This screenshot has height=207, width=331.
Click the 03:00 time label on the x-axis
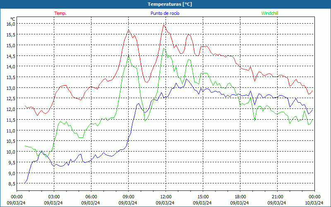[54, 197]
